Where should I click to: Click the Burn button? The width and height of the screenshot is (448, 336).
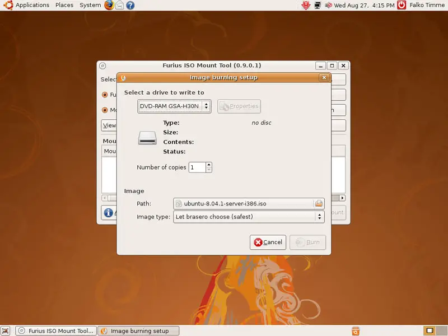pyautogui.click(x=307, y=242)
